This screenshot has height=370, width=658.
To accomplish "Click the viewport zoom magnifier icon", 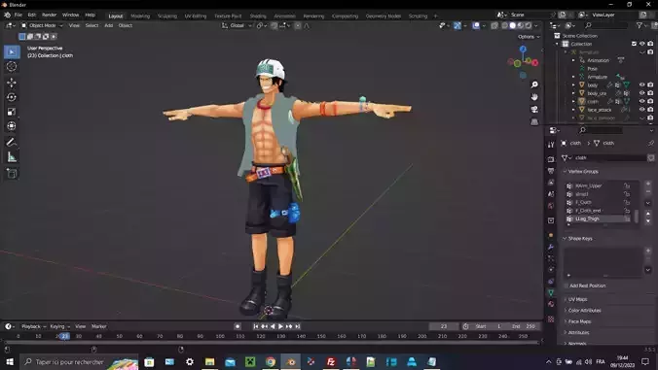I will pos(534,84).
